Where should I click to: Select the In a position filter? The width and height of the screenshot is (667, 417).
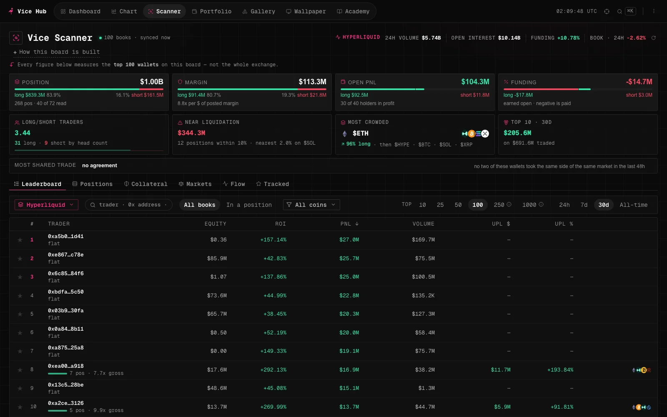249,205
